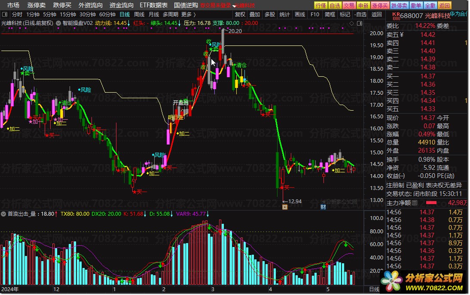Click the 华为合作 tag beside stock name
Screen dimensions: 470x295
[x=458, y=14]
